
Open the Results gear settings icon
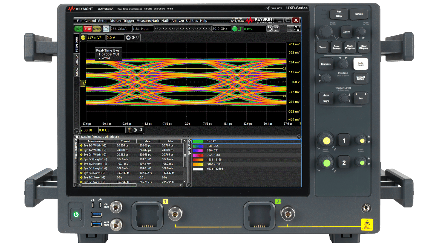tap(77, 137)
